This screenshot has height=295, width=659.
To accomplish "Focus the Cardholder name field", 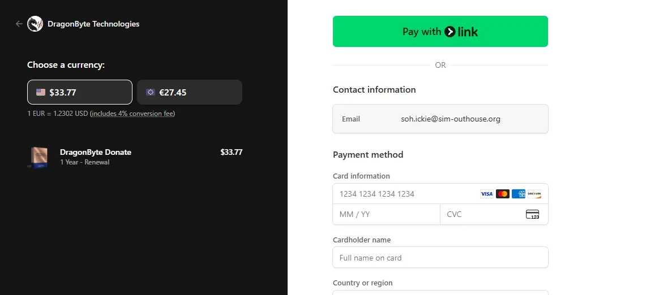I will [x=440, y=258].
